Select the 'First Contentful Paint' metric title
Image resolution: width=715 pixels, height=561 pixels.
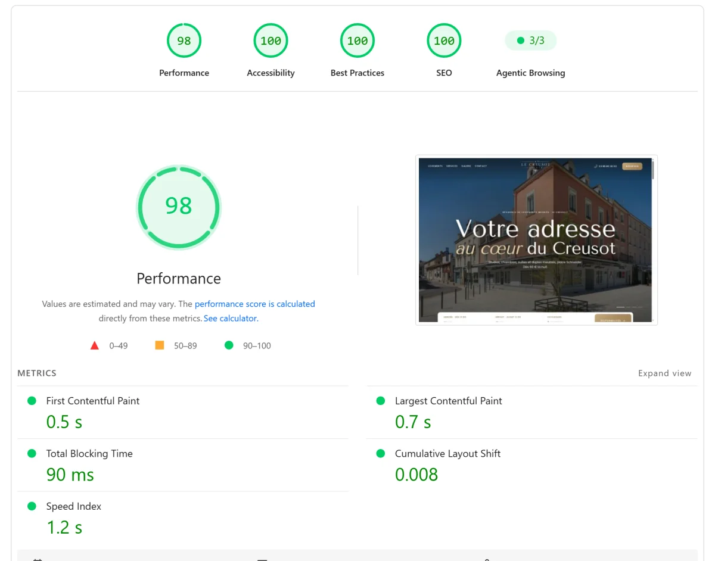pos(93,401)
